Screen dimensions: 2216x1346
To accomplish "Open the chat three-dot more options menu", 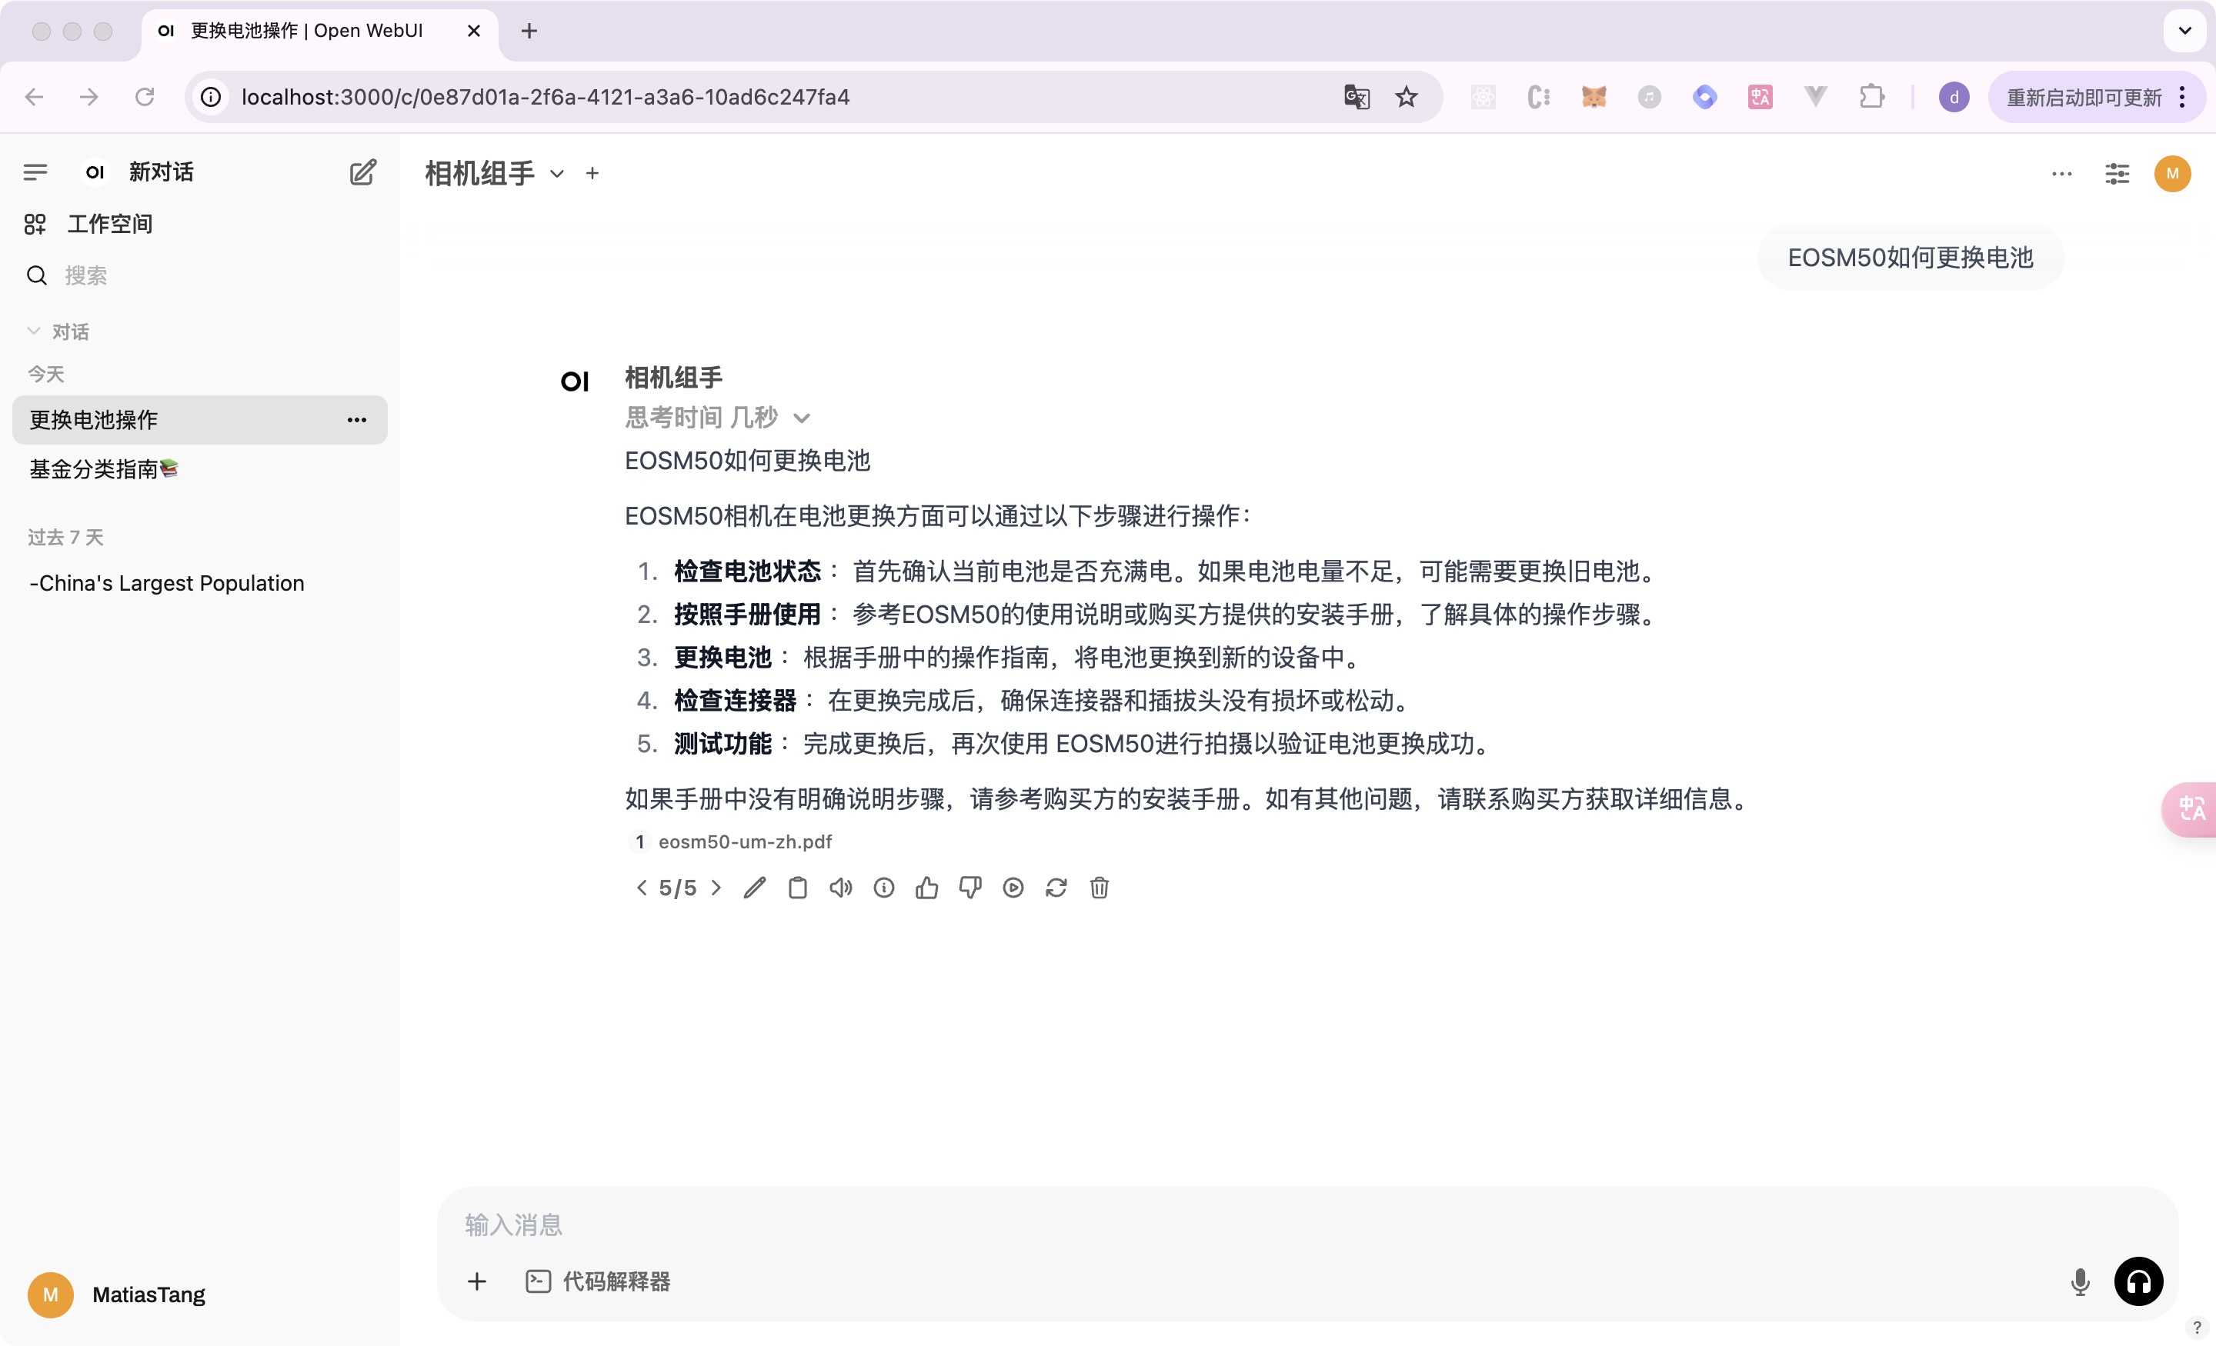I will [x=2061, y=174].
